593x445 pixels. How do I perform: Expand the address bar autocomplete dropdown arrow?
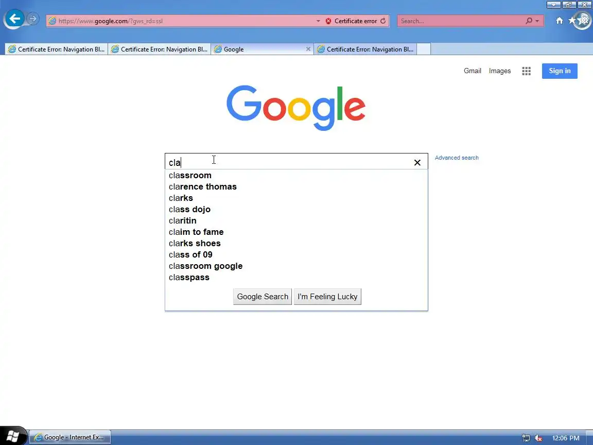click(318, 21)
